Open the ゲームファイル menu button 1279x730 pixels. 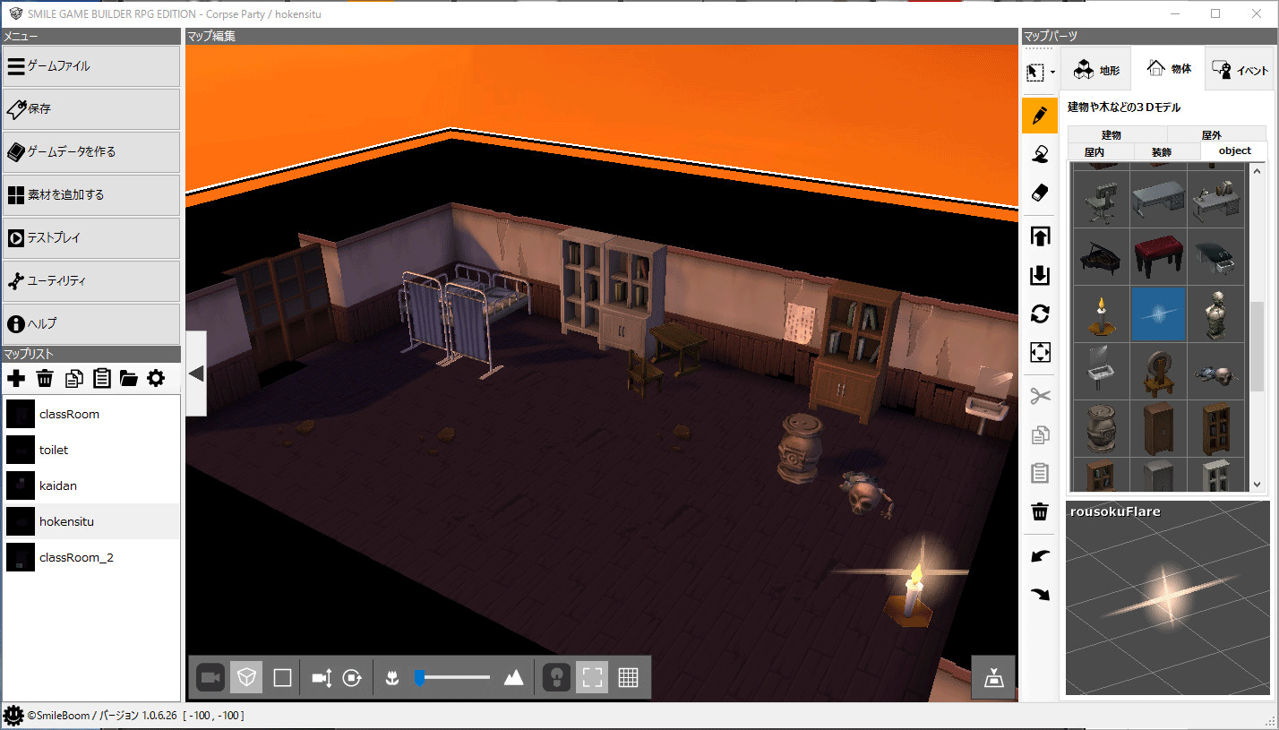point(91,66)
